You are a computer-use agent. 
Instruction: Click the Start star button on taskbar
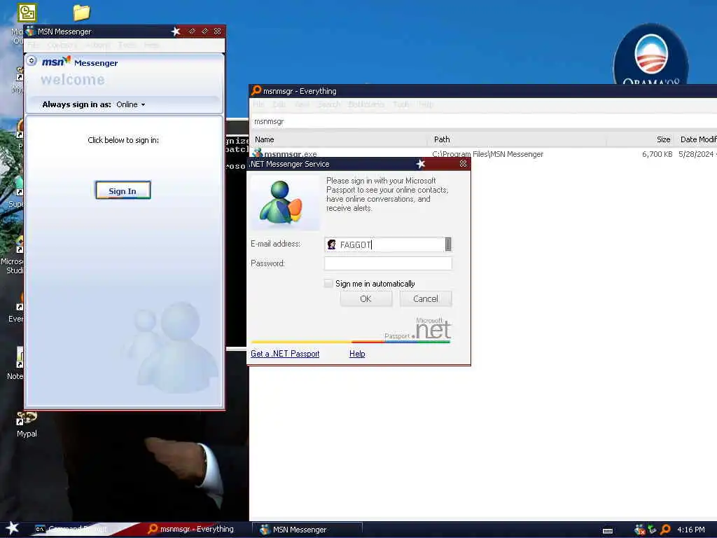[13, 528]
